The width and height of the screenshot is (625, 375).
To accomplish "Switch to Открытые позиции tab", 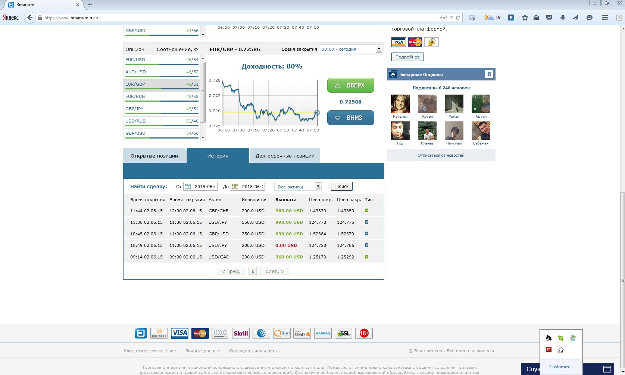I will point(154,156).
